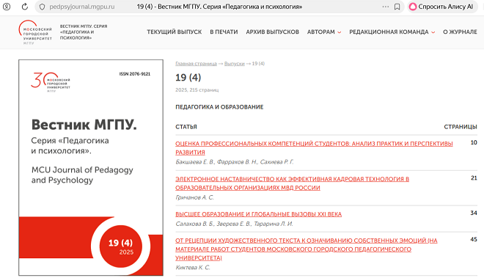Click page number 45
Viewport: 484px width, 278px height.
[x=474, y=239]
